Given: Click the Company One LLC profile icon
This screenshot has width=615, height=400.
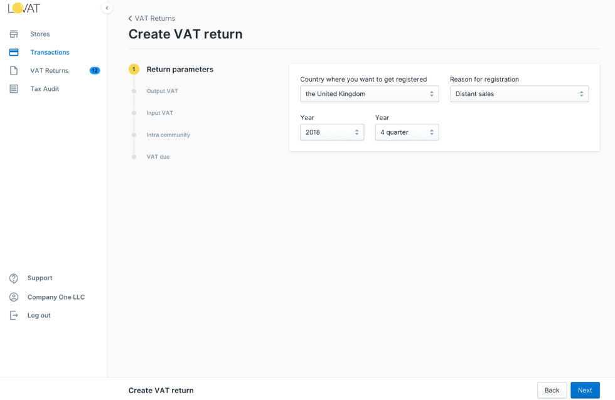Looking at the screenshot, I should point(14,297).
